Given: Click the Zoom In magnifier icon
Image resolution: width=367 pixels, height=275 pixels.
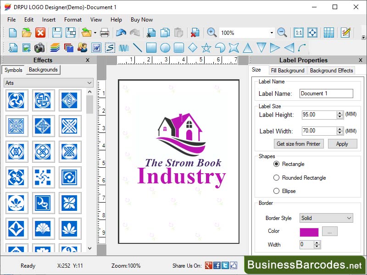Looking at the screenshot, I should click(211, 33).
